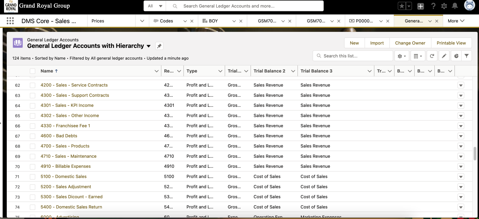479x219 pixels.
Task: Open the Codes tab dropdown chevron
Action: tap(185, 21)
